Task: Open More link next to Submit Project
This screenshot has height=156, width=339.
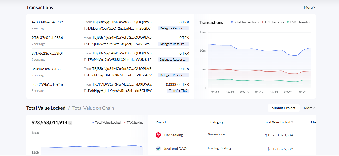Action: coord(309,108)
